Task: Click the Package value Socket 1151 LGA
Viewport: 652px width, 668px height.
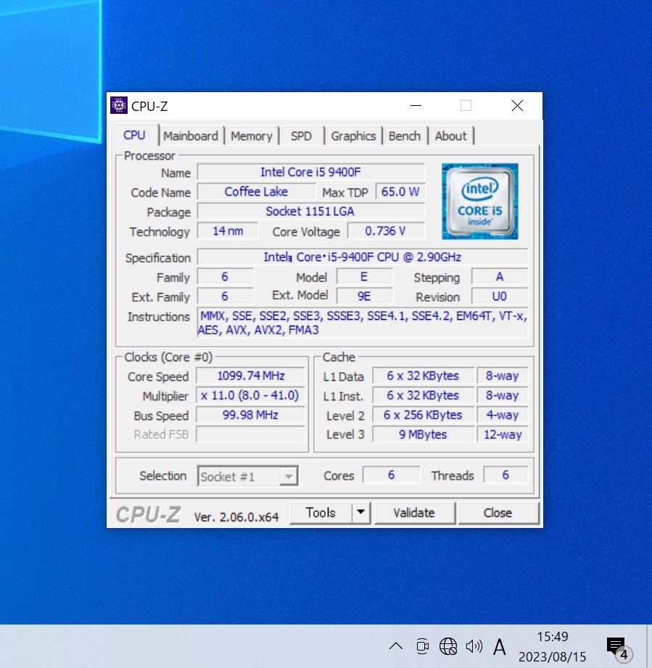Action: click(x=311, y=211)
